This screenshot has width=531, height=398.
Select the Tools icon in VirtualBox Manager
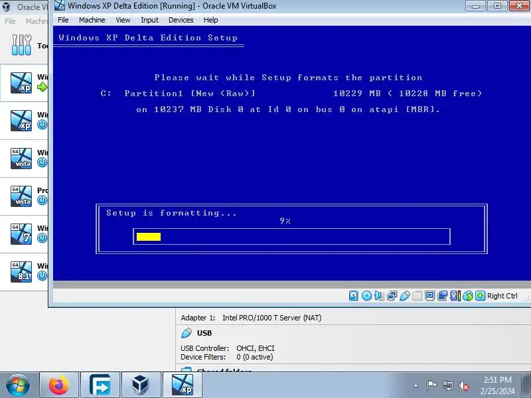point(21,44)
